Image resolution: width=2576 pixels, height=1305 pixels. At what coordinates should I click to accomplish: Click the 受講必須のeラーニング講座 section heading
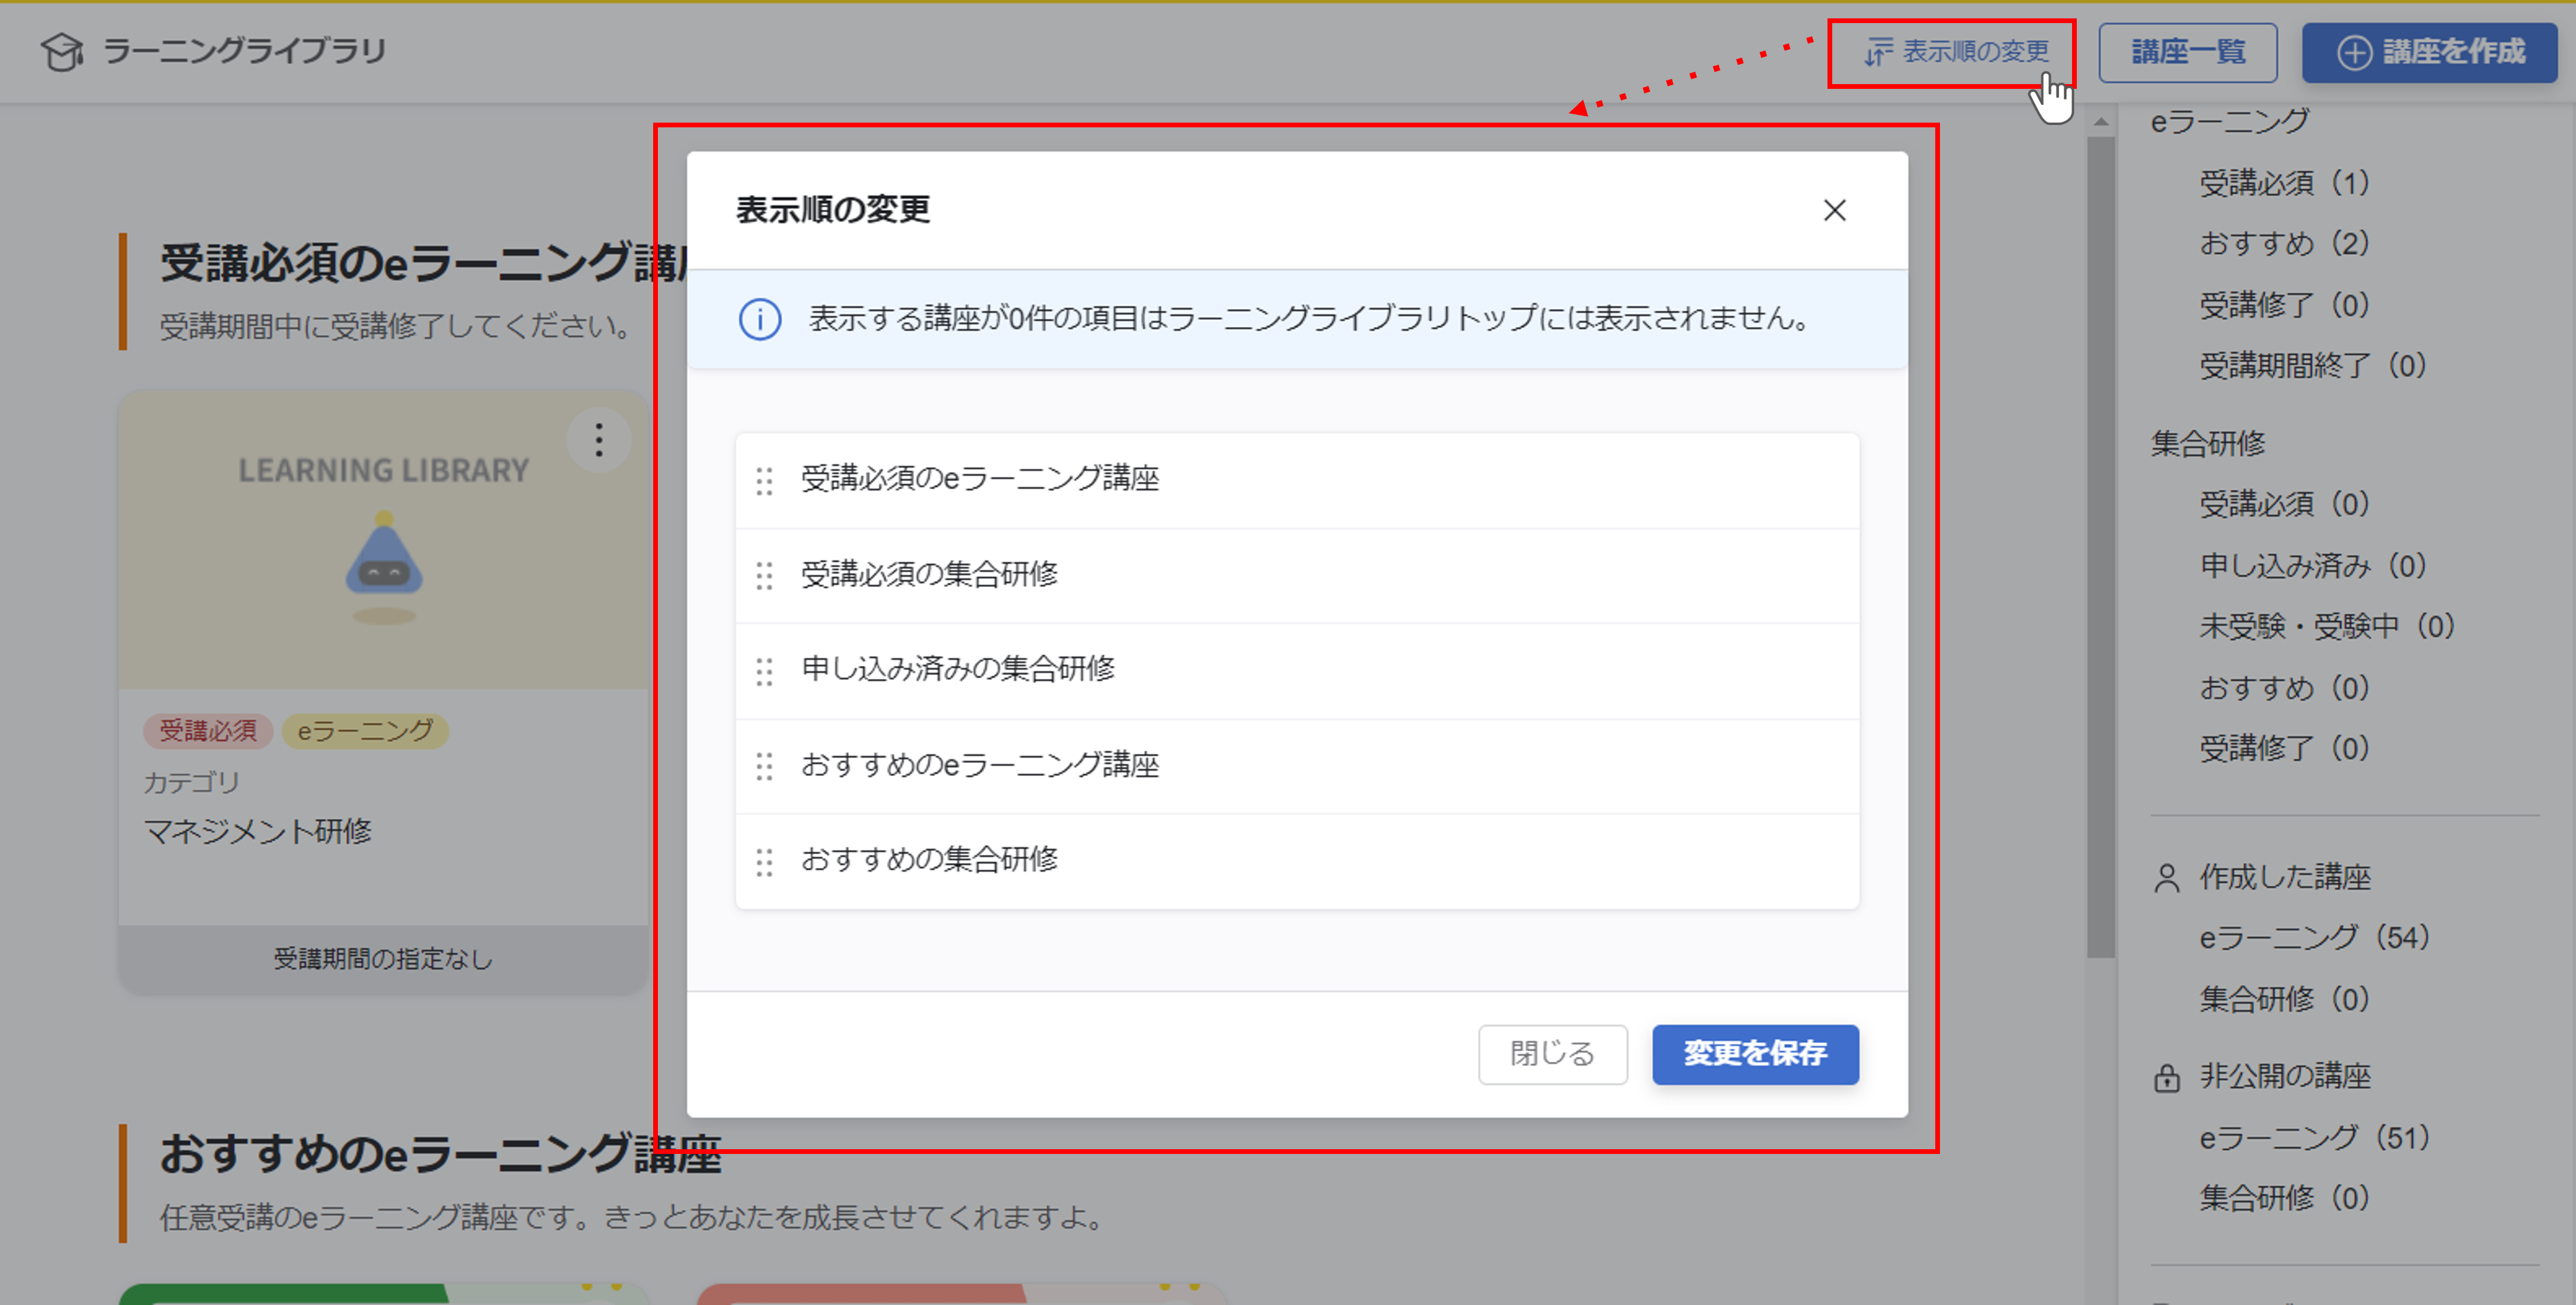[422, 264]
